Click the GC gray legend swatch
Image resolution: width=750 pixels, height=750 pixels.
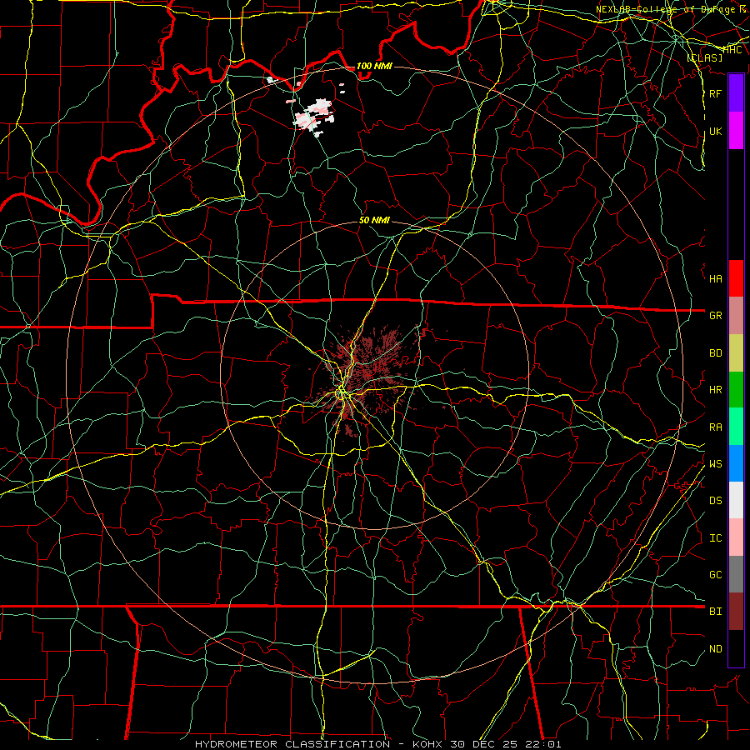tap(736, 574)
